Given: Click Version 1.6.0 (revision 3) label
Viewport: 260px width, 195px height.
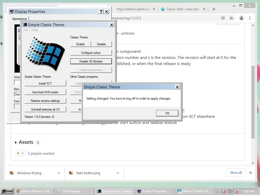Looking at the screenshot, I should (39, 117).
